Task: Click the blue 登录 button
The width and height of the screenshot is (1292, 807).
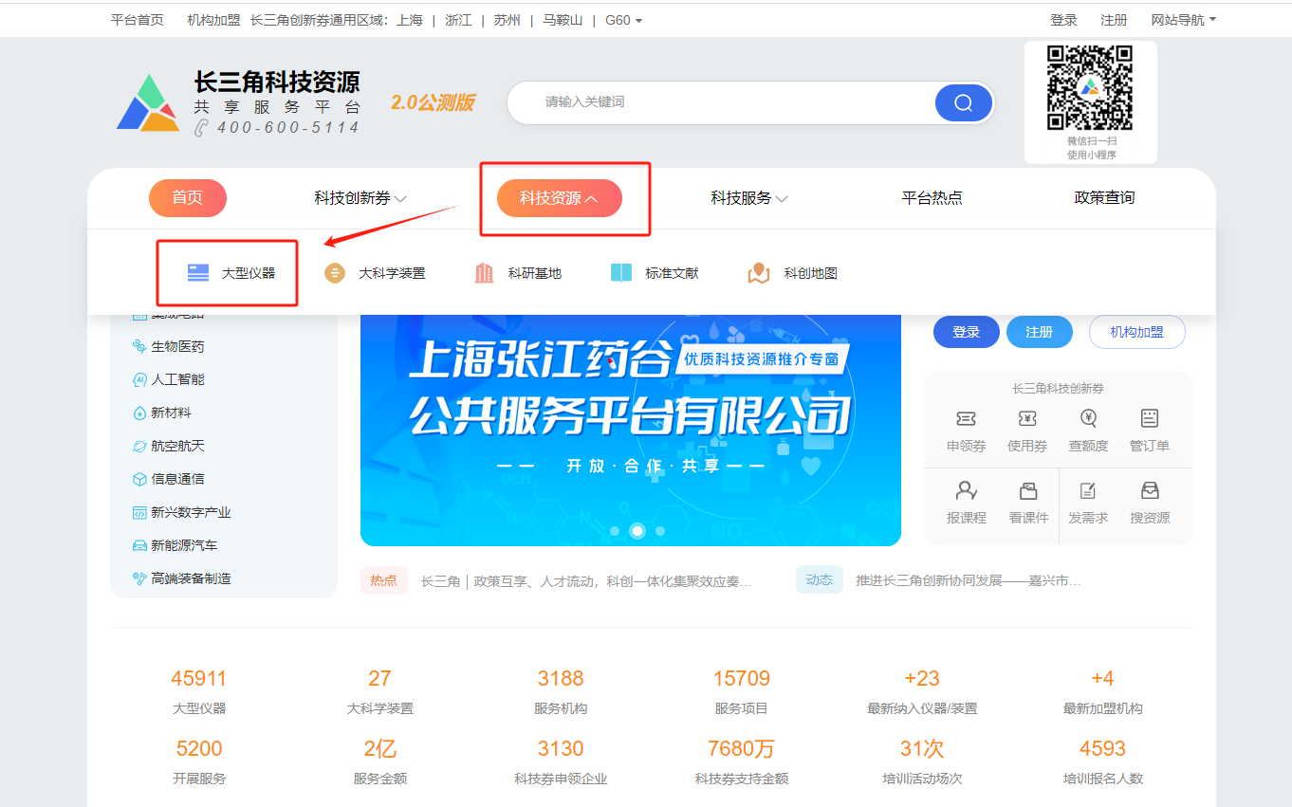Action: point(966,332)
